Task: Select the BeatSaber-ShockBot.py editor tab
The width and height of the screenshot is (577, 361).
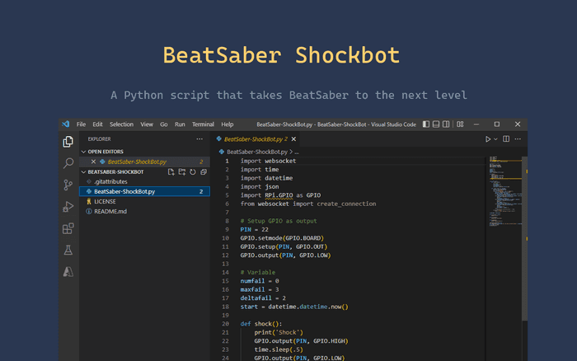Action: point(253,138)
